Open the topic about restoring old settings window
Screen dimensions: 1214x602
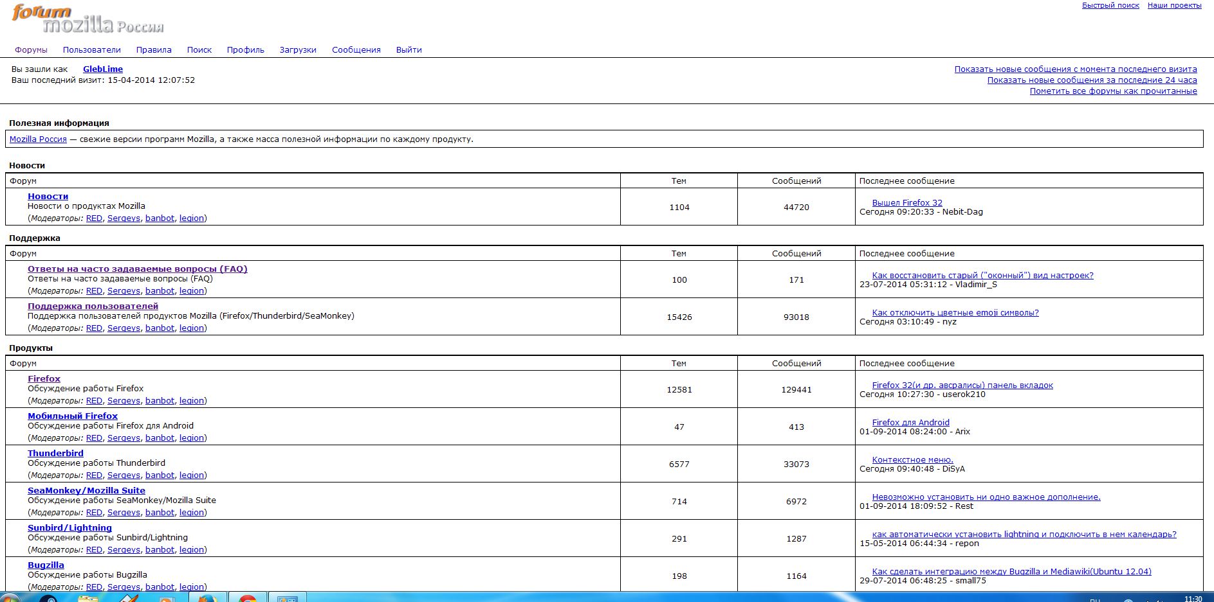983,275
